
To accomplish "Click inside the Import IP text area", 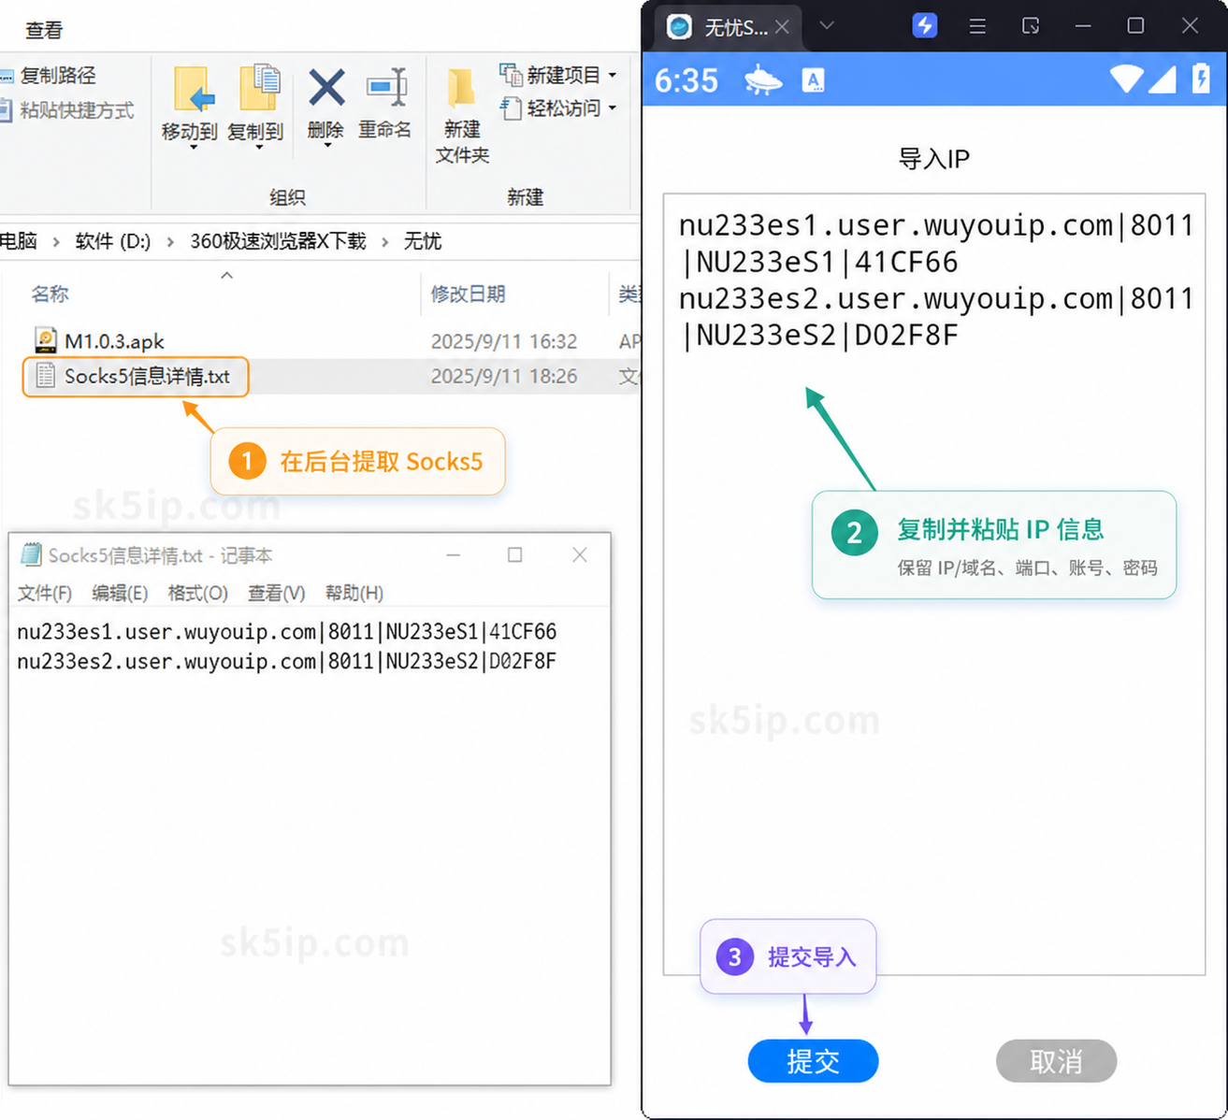I will (x=934, y=584).
